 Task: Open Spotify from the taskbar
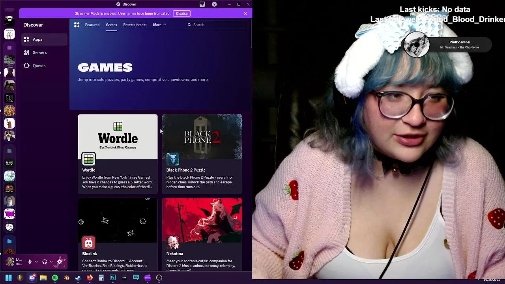tap(55, 278)
